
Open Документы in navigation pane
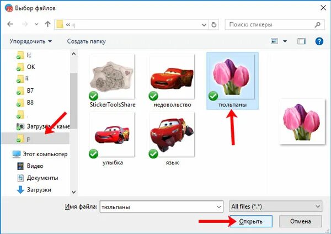click(x=38, y=178)
